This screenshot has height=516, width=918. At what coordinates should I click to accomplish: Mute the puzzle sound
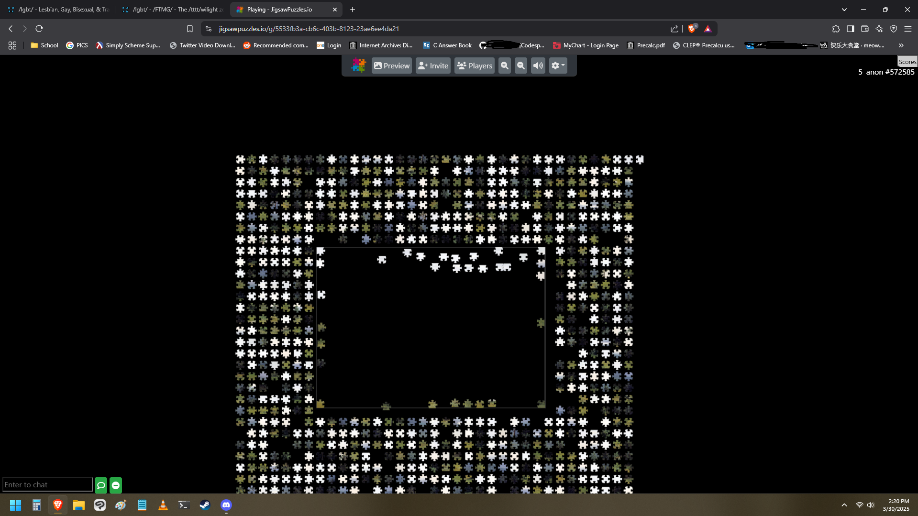(538, 66)
